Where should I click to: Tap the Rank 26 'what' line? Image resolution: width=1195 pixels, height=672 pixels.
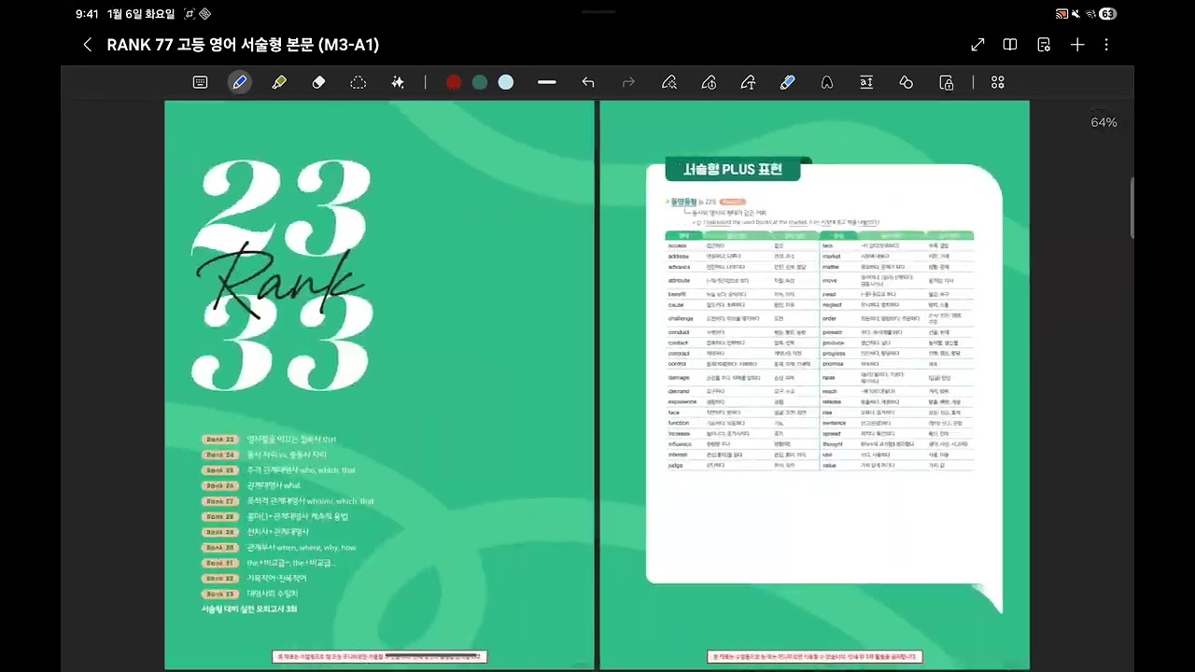point(274,485)
